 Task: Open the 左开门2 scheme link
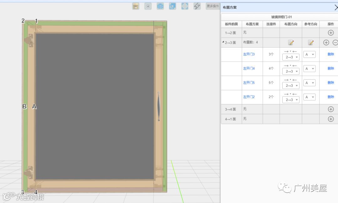249,97
